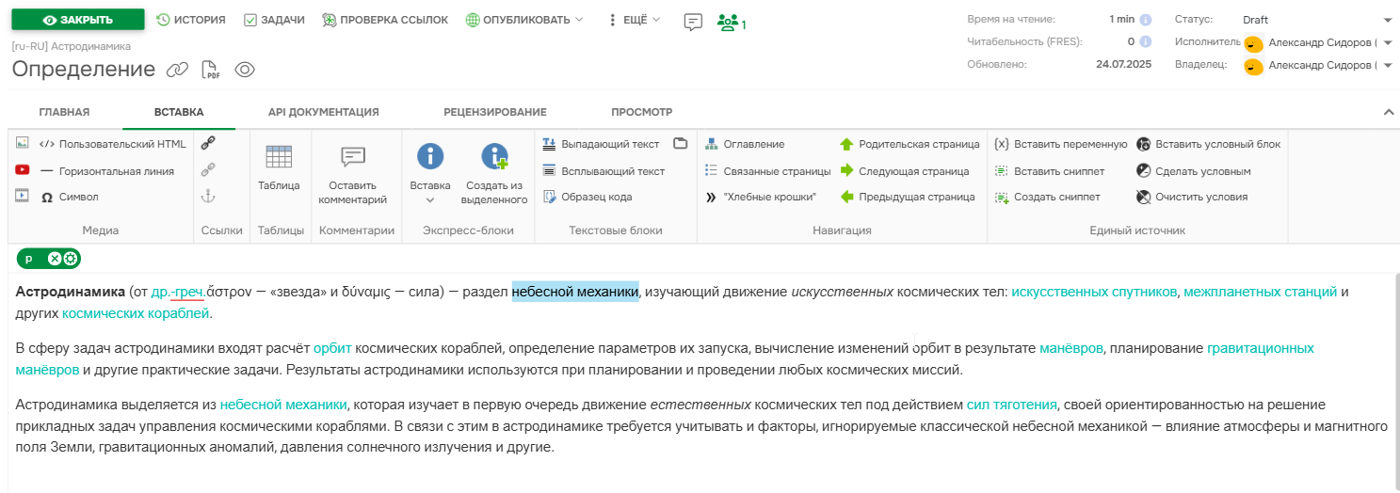Click info icon next to Читабельность
The image size is (1400, 493).
tap(1146, 41)
